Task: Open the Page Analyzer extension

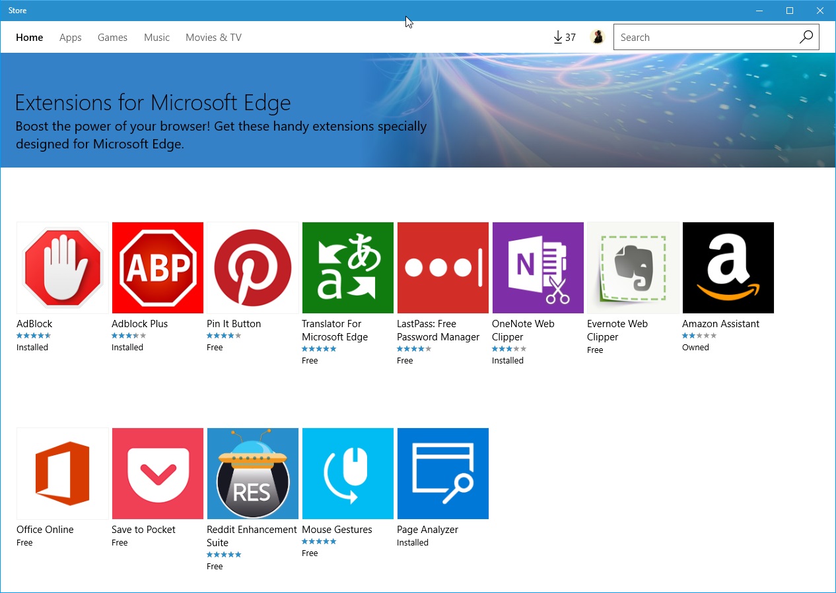Action: tap(442, 474)
